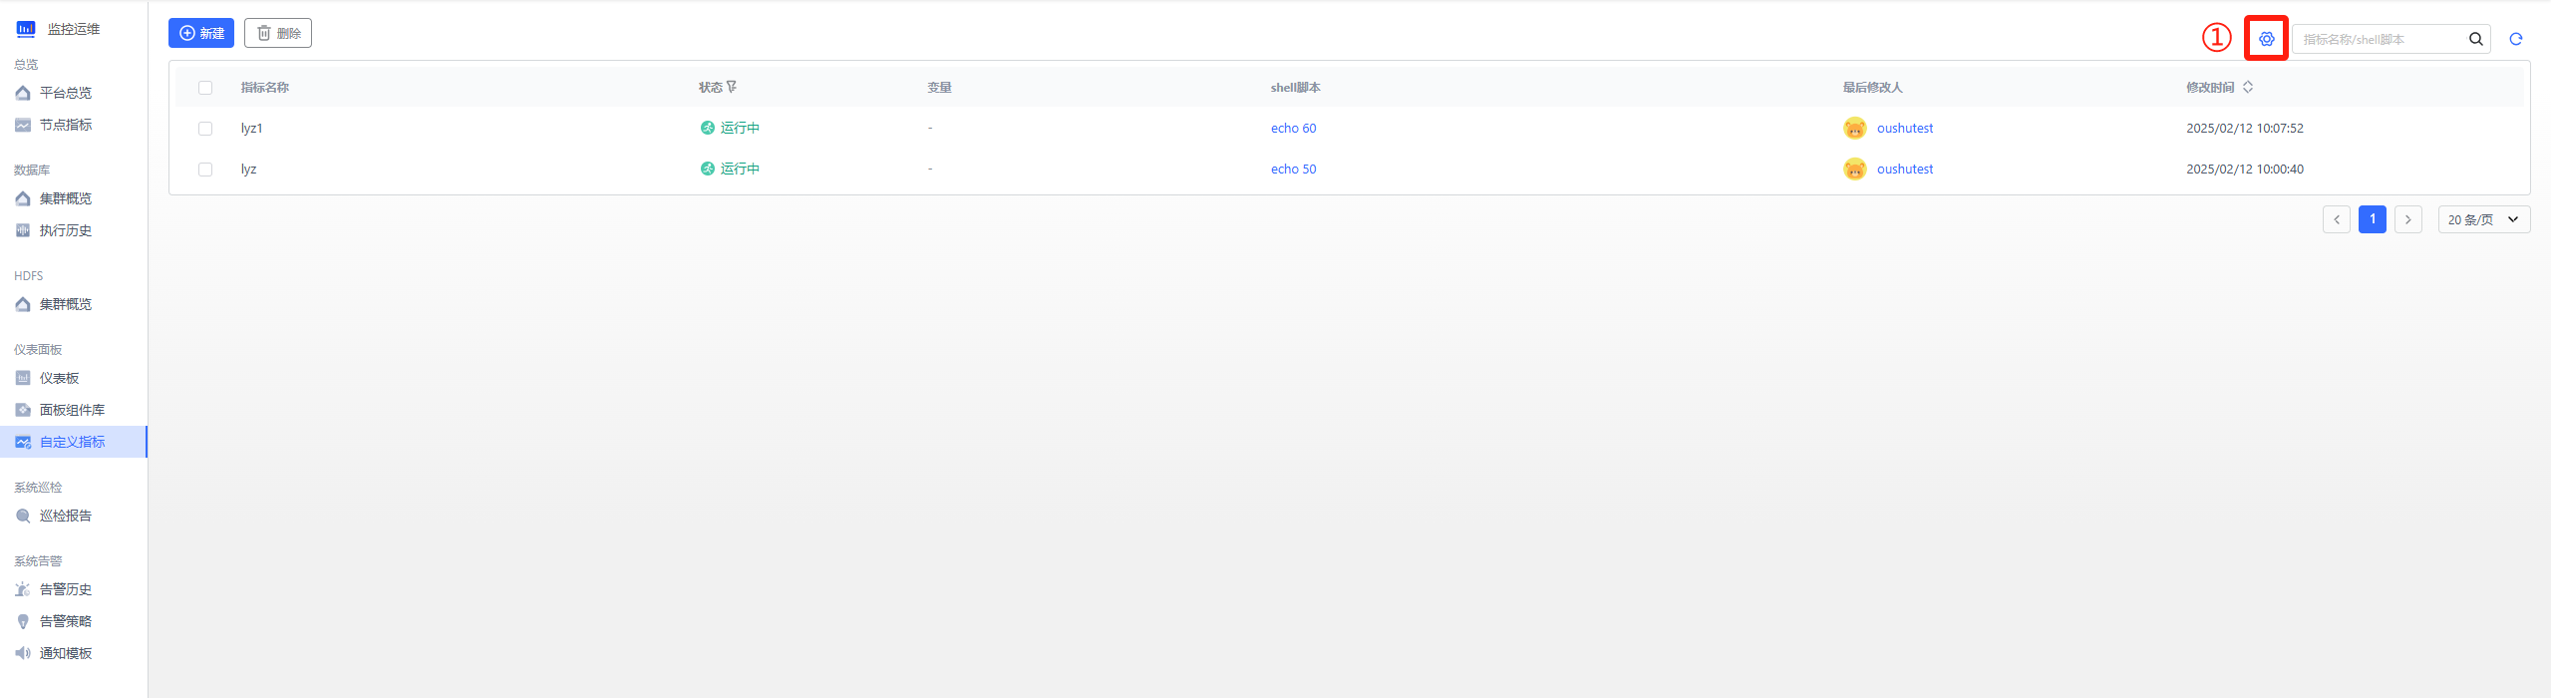Sort by 修改时间 using sort arrows
The height and width of the screenshot is (698, 2551).
(x=2248, y=87)
